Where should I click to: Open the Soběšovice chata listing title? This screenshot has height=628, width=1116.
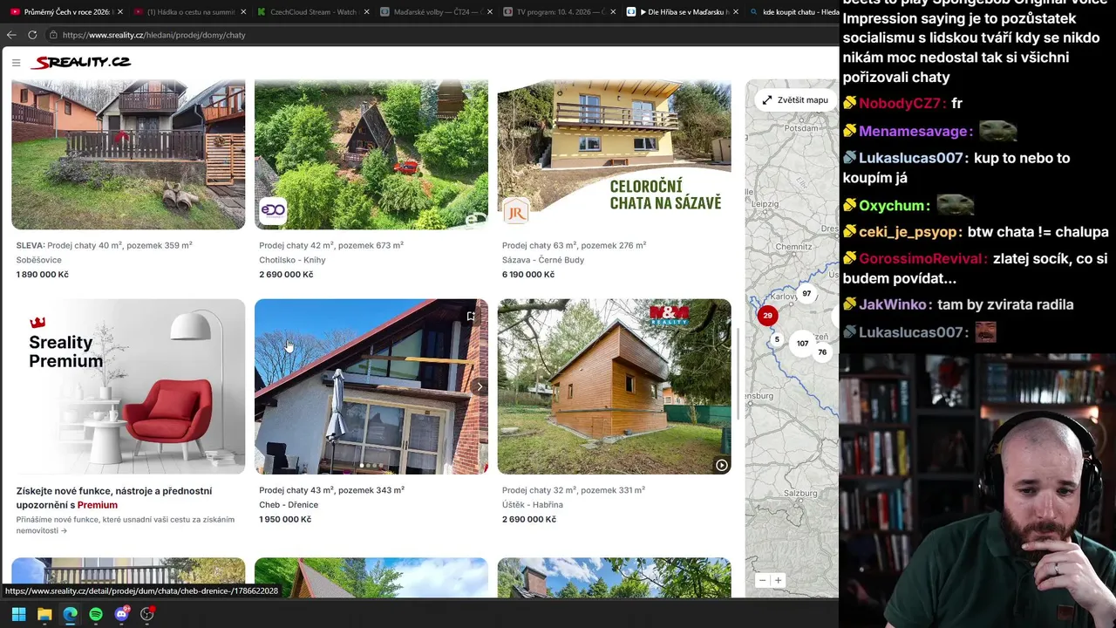[104, 245]
